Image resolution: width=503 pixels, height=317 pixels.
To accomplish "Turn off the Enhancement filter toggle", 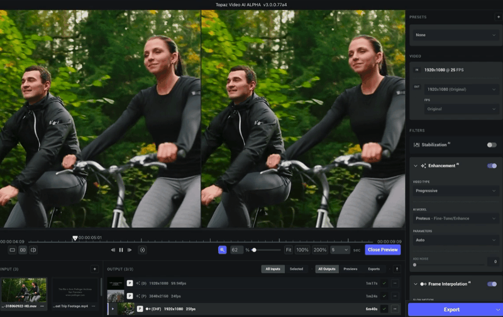I will (492, 165).
